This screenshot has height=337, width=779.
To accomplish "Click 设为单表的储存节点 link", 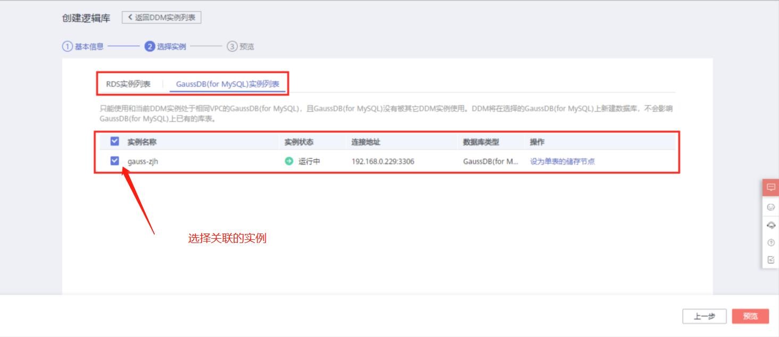I will click(x=562, y=161).
